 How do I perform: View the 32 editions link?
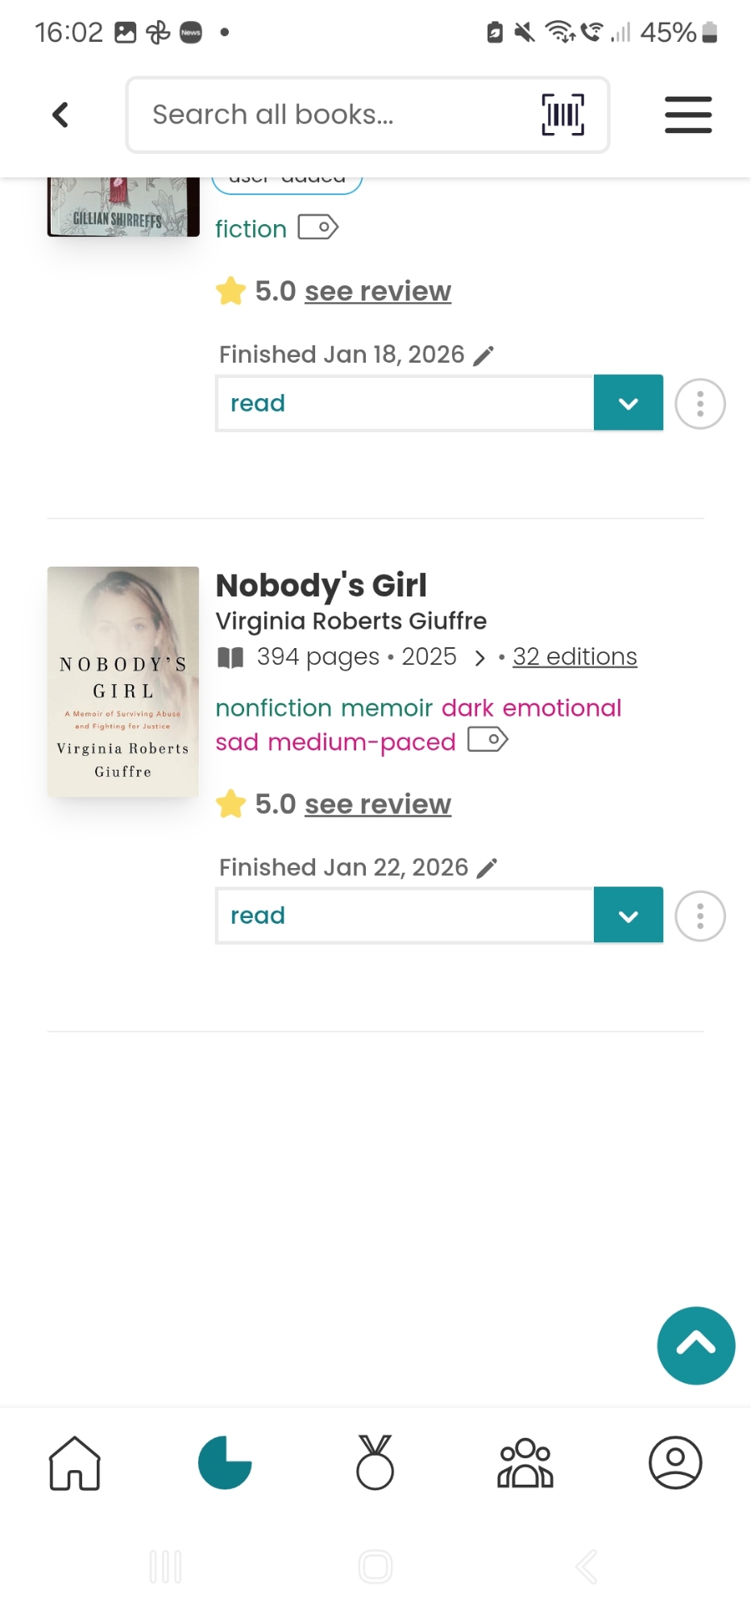pyautogui.click(x=575, y=657)
